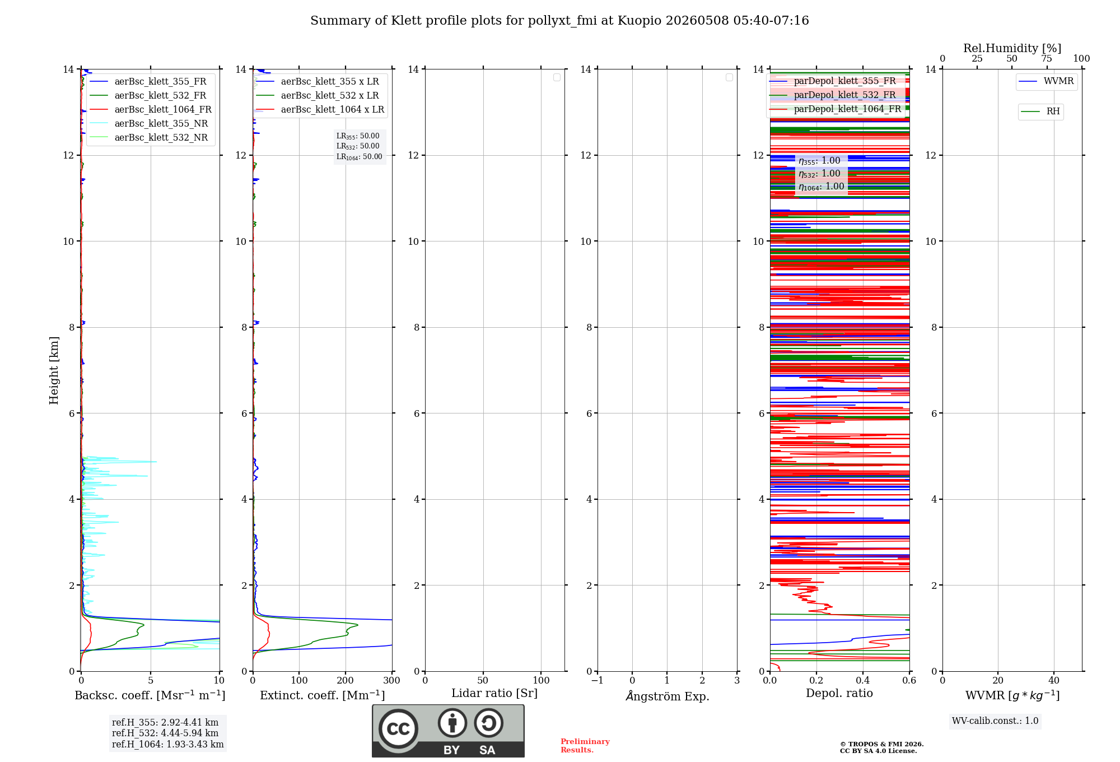The height and width of the screenshot is (762, 1120).
Task: Click the η355: 1.00 annotation
Action: tap(819, 161)
